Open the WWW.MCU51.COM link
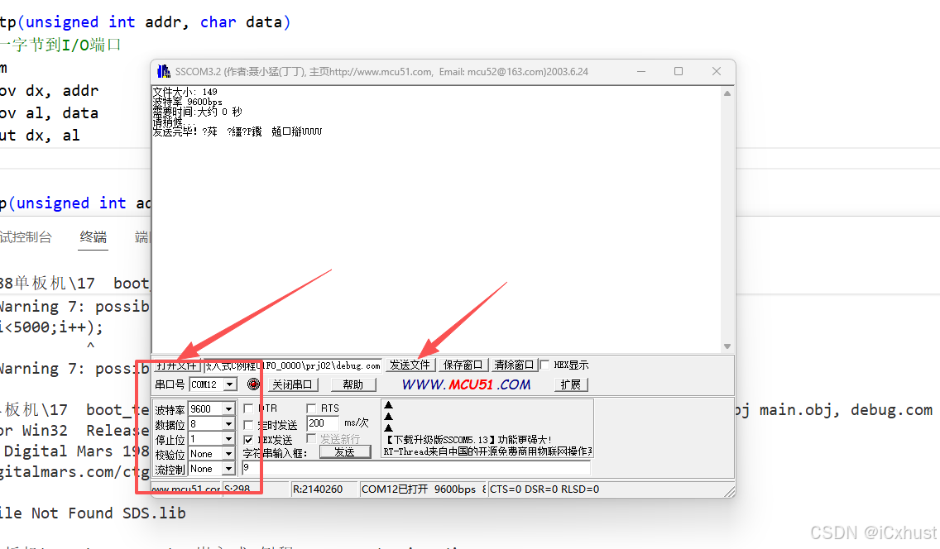The width and height of the screenshot is (940, 549). [x=467, y=384]
